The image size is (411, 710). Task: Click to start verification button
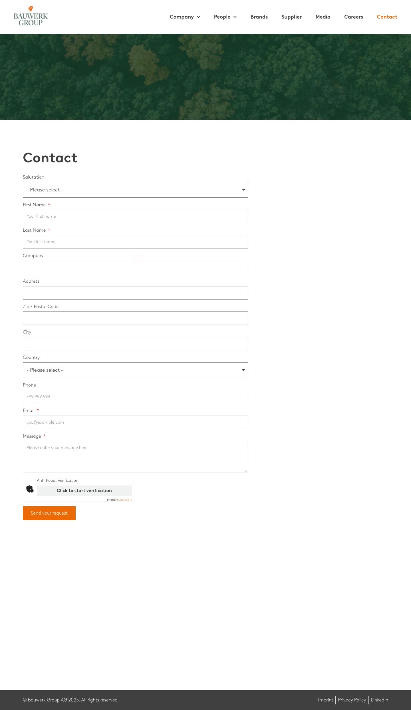[x=84, y=491]
